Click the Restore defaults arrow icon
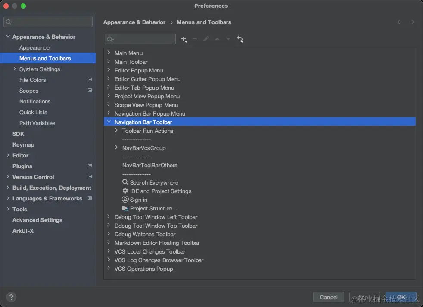Screen dimensions: 423x307 tap(240, 39)
